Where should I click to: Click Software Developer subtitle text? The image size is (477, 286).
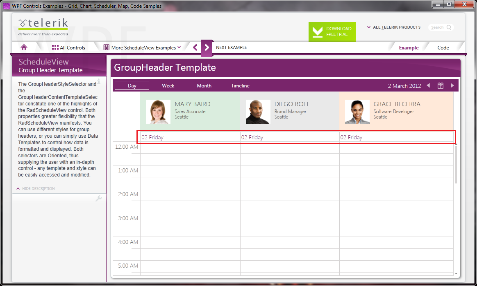point(394,112)
